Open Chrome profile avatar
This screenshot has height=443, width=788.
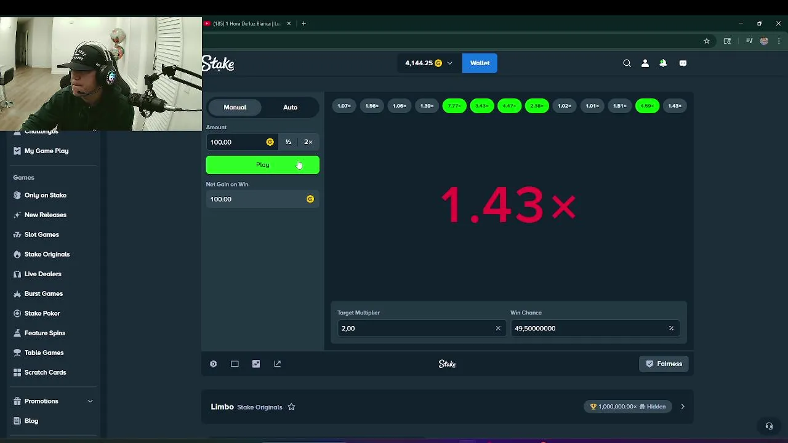[764, 41]
